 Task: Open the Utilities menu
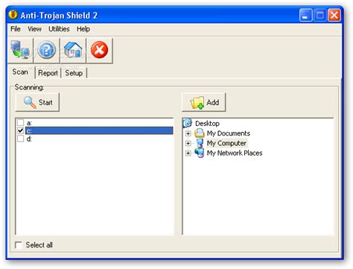tap(59, 29)
